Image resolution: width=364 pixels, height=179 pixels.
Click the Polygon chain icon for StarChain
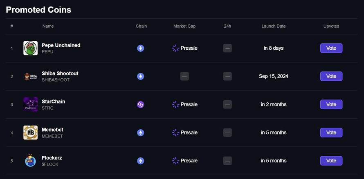(x=140, y=104)
